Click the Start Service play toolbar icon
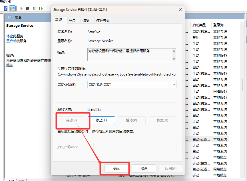Image resolution: width=247 pixels, height=181 pixels. [x=21, y=9]
